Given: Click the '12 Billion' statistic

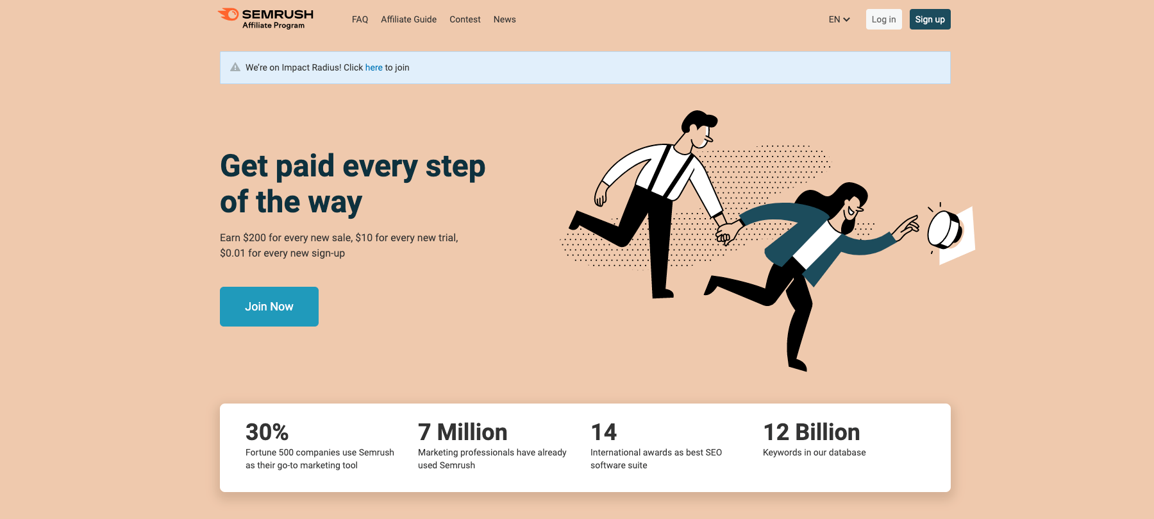Looking at the screenshot, I should [x=811, y=432].
